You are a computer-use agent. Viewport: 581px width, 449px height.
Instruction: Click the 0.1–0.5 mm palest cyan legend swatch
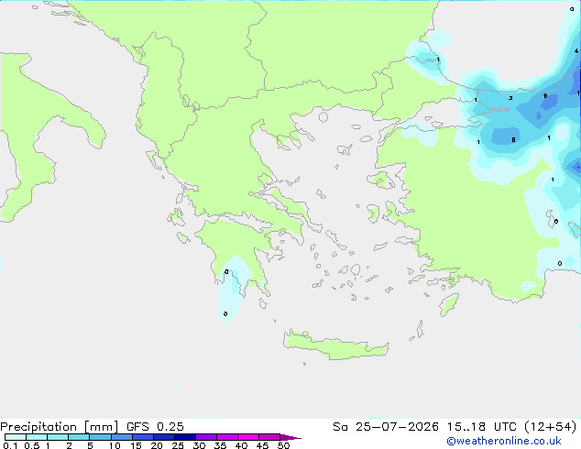[16, 437]
